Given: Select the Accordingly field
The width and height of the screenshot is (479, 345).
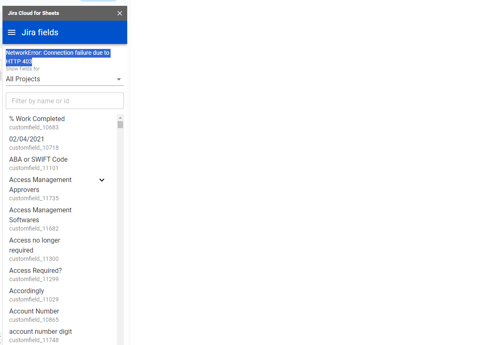Looking at the screenshot, I should tap(27, 291).
